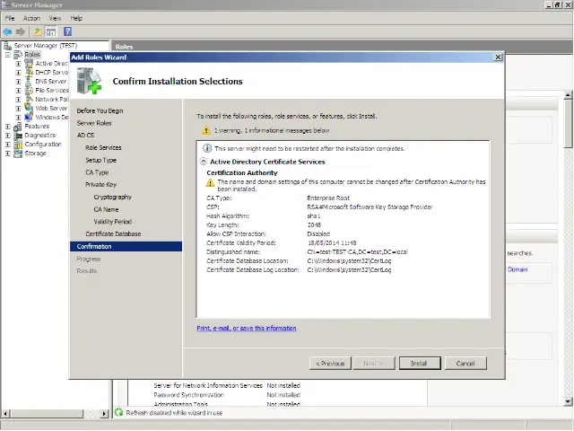Click left arrow of tree pane horizontal scrollbar
This screenshot has width=574, height=431.
point(5,413)
